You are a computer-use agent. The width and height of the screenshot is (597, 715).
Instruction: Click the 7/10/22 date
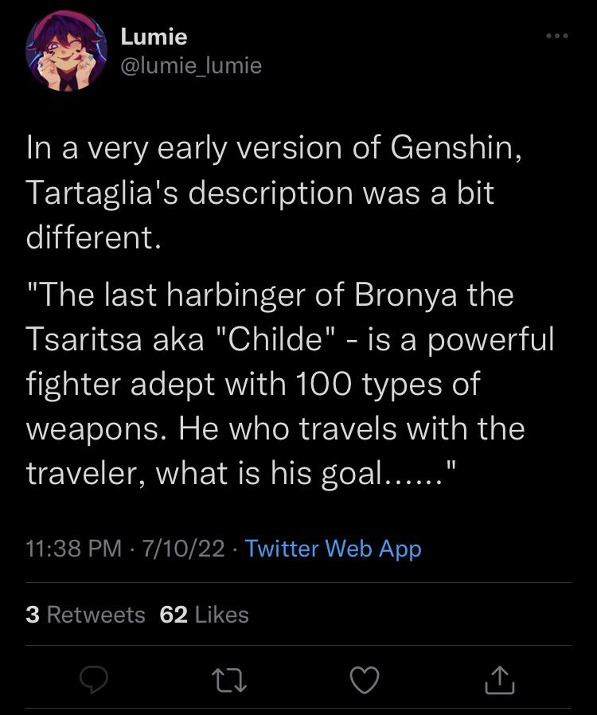tap(183, 548)
